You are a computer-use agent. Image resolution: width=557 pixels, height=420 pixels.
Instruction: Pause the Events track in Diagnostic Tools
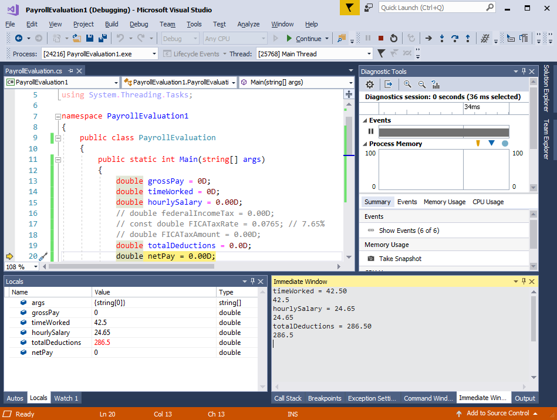click(371, 131)
